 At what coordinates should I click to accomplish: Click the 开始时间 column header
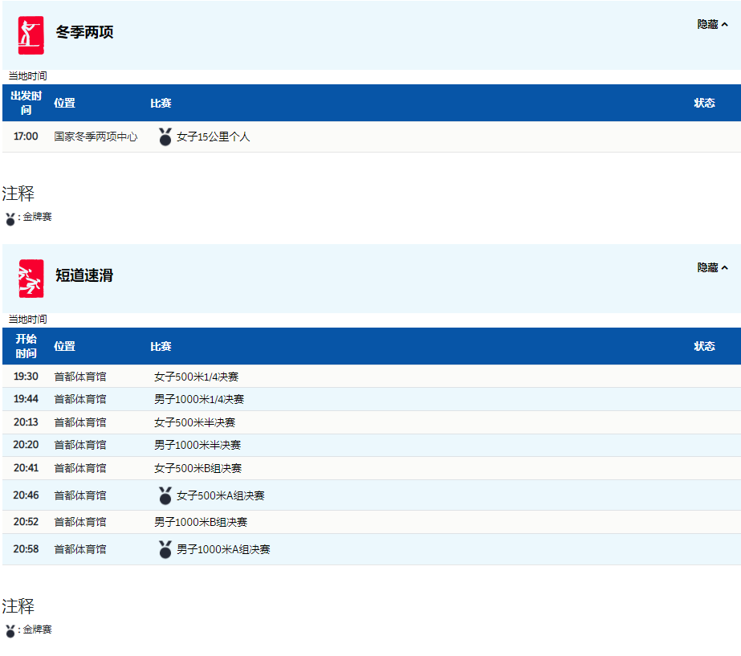coord(26,346)
